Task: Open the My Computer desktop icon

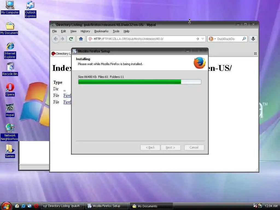Action: (x=10, y=7)
